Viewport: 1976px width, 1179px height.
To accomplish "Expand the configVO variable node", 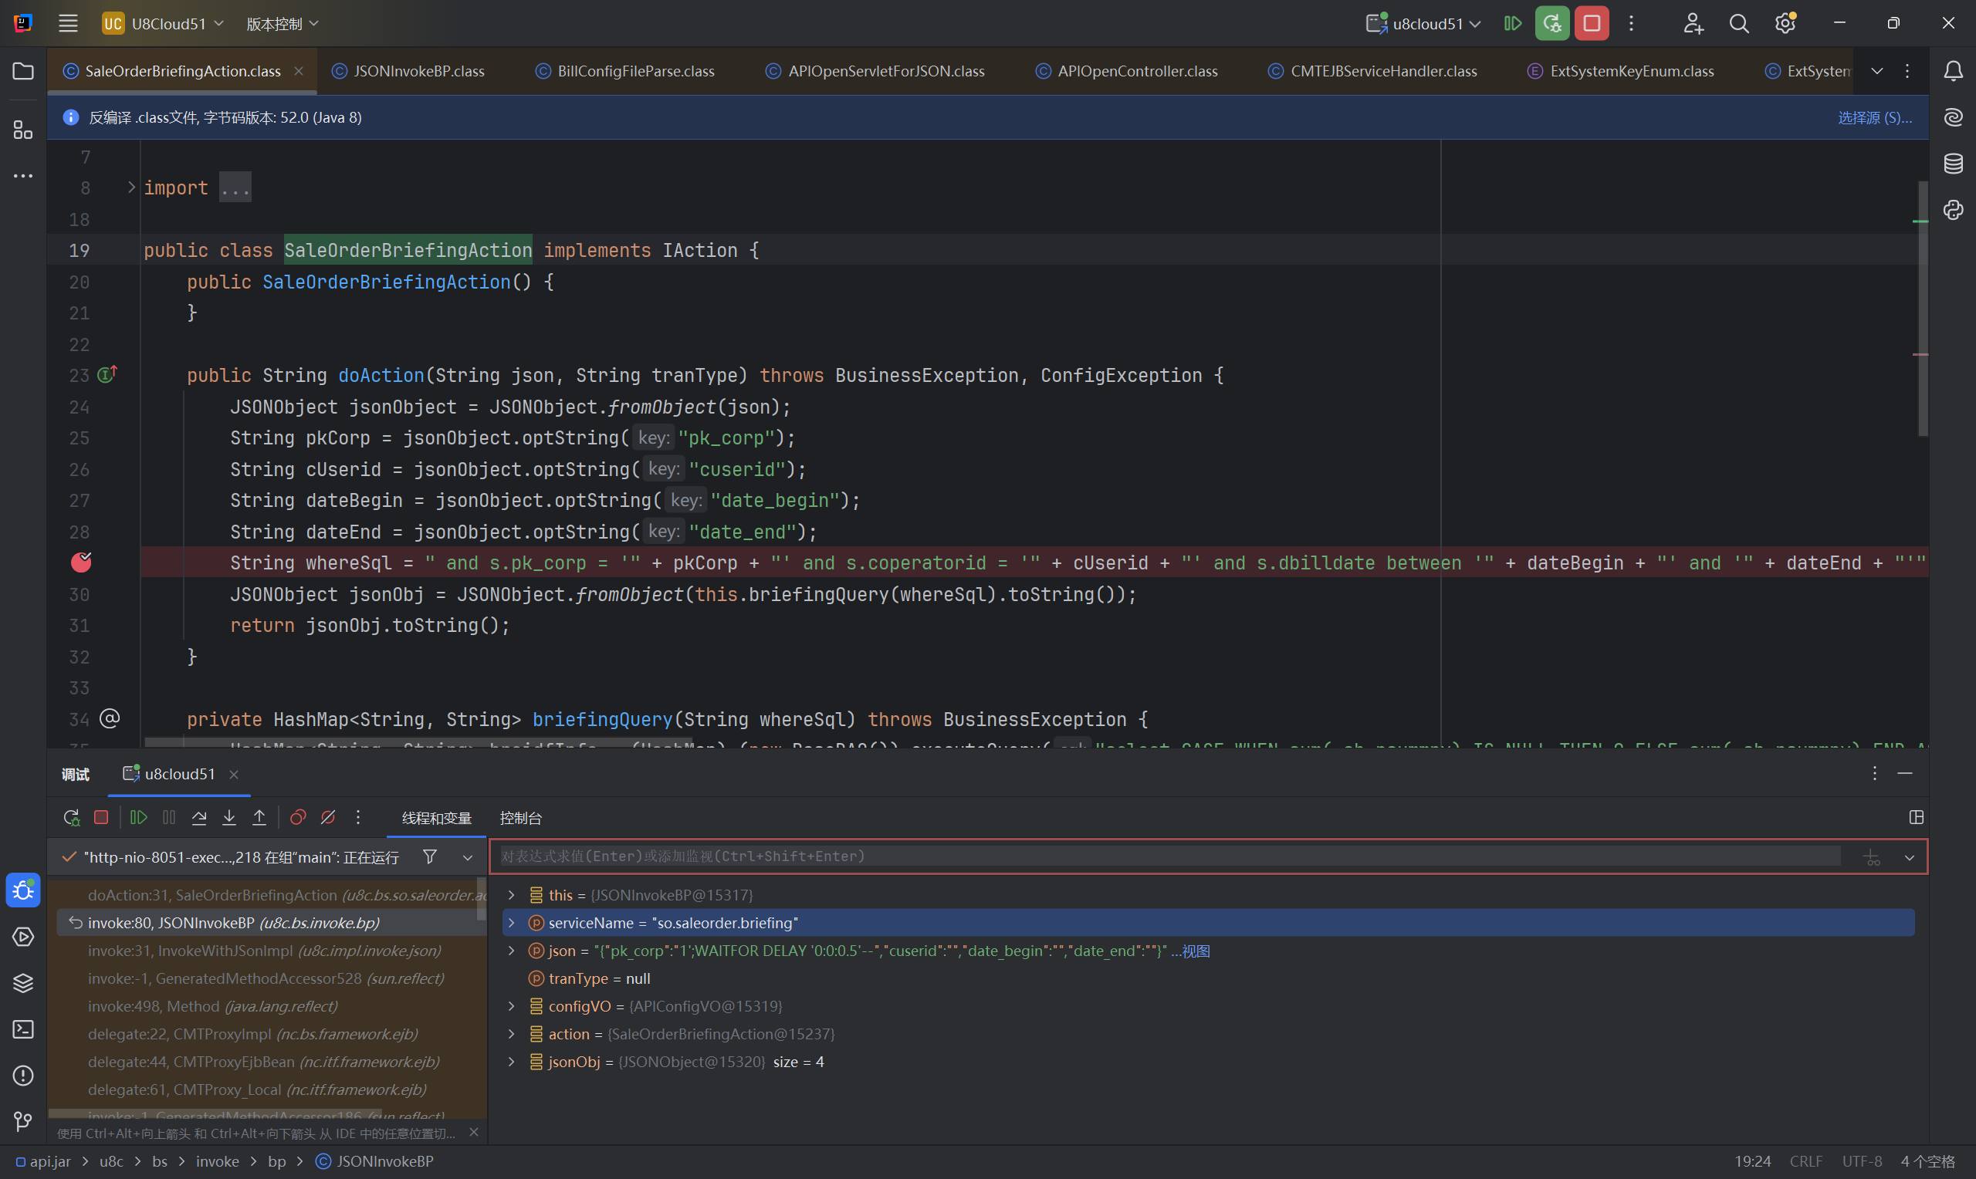I will tap(512, 1006).
